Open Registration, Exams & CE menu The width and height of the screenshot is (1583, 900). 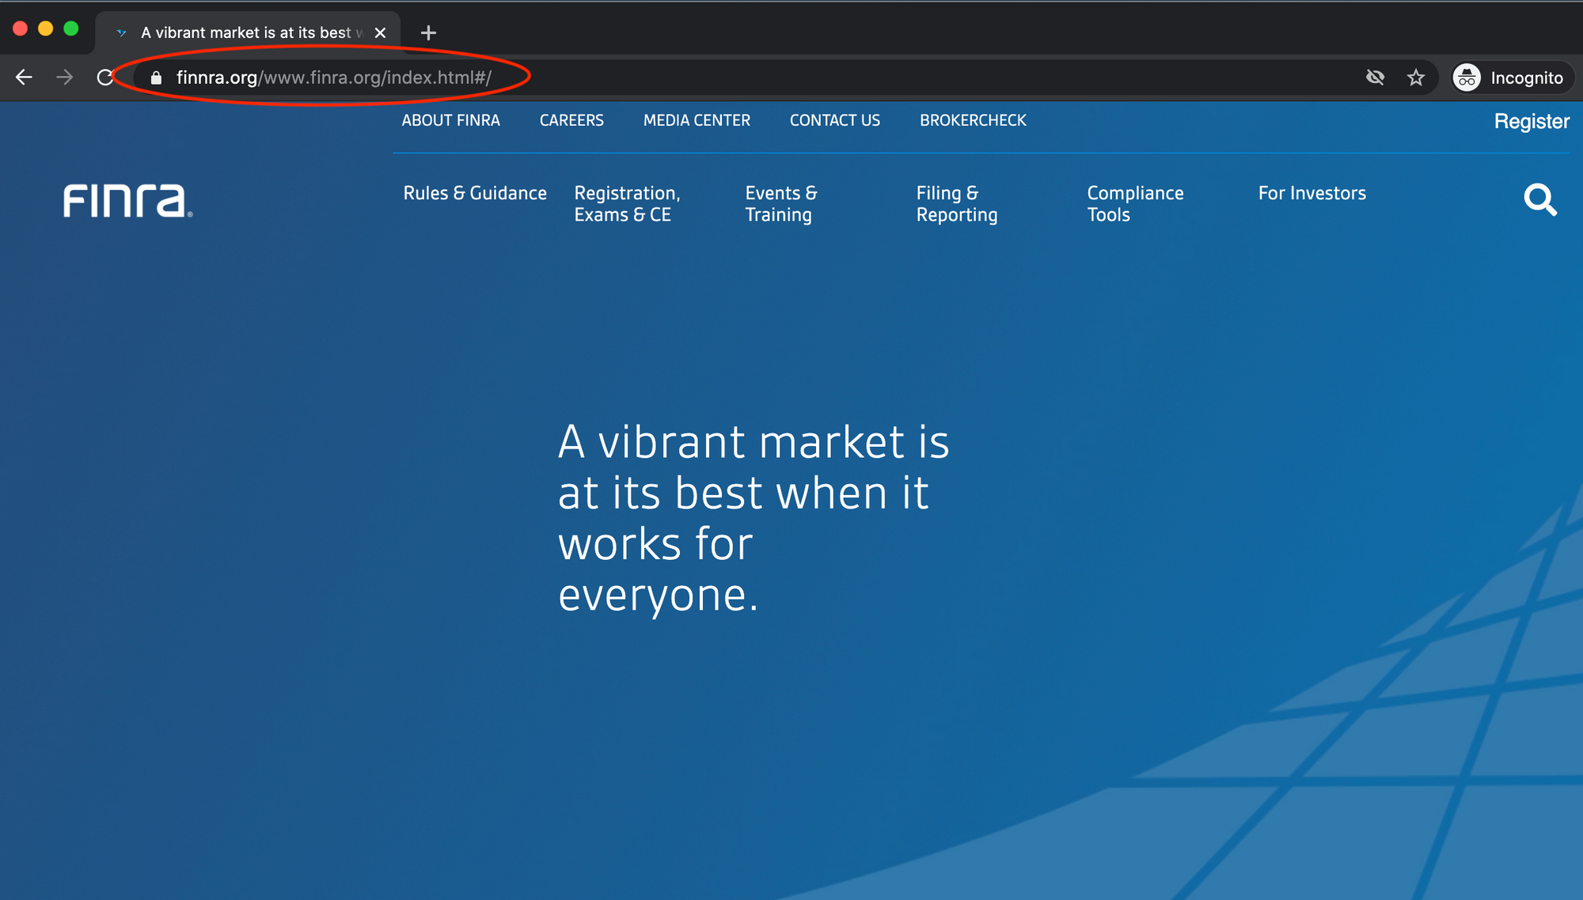click(627, 204)
